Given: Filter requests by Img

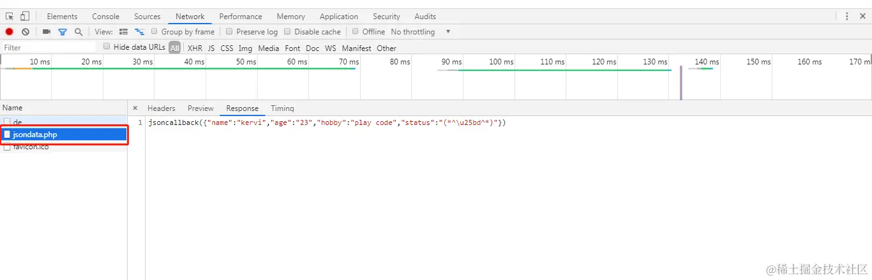Looking at the screenshot, I should [x=246, y=48].
